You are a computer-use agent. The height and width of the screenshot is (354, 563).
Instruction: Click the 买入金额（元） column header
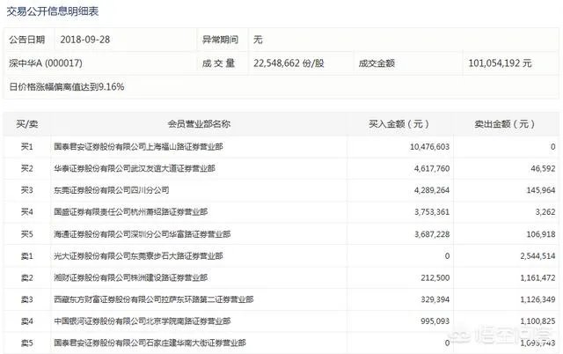[x=398, y=124]
